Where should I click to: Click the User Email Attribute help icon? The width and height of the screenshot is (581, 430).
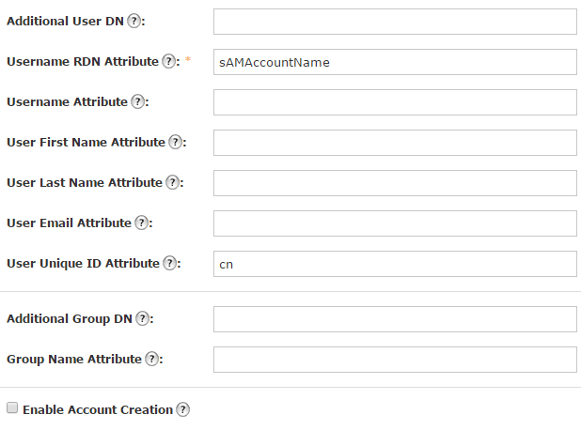[142, 223]
